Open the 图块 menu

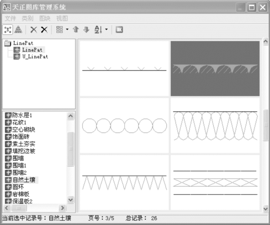[x=45, y=18]
